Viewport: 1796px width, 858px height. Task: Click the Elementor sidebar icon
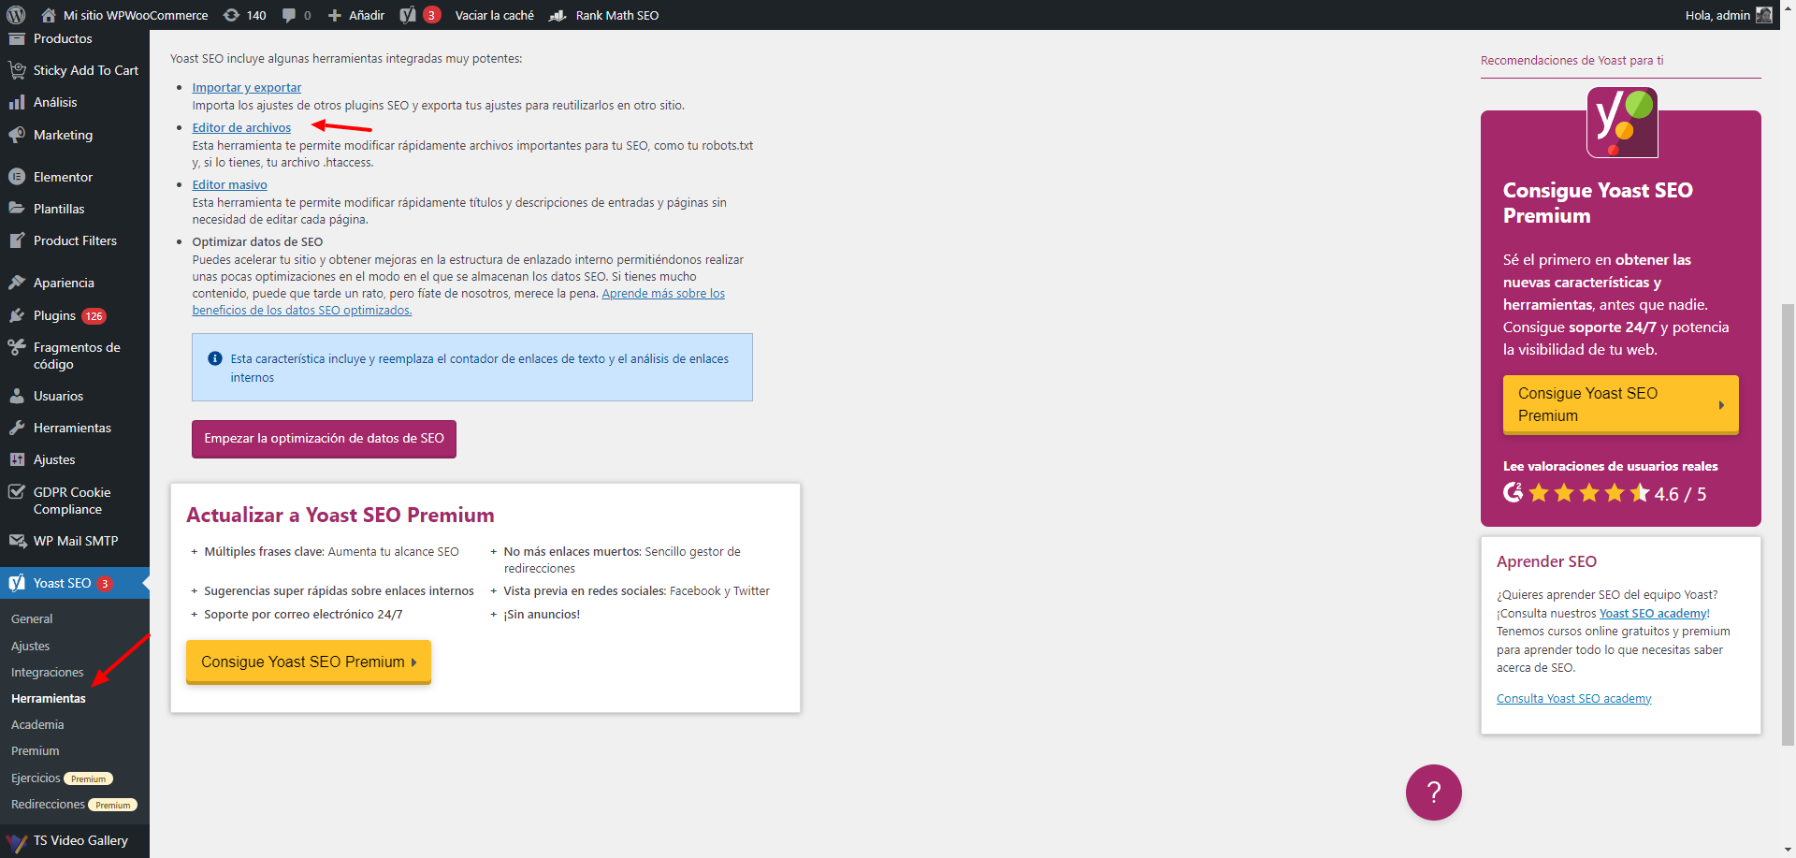click(17, 177)
